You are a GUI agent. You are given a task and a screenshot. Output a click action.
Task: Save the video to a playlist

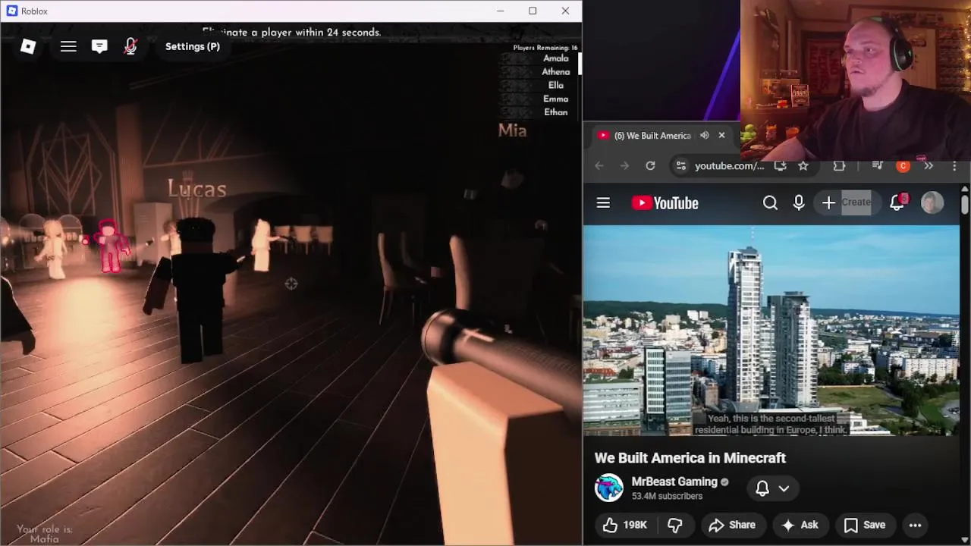pos(864,525)
